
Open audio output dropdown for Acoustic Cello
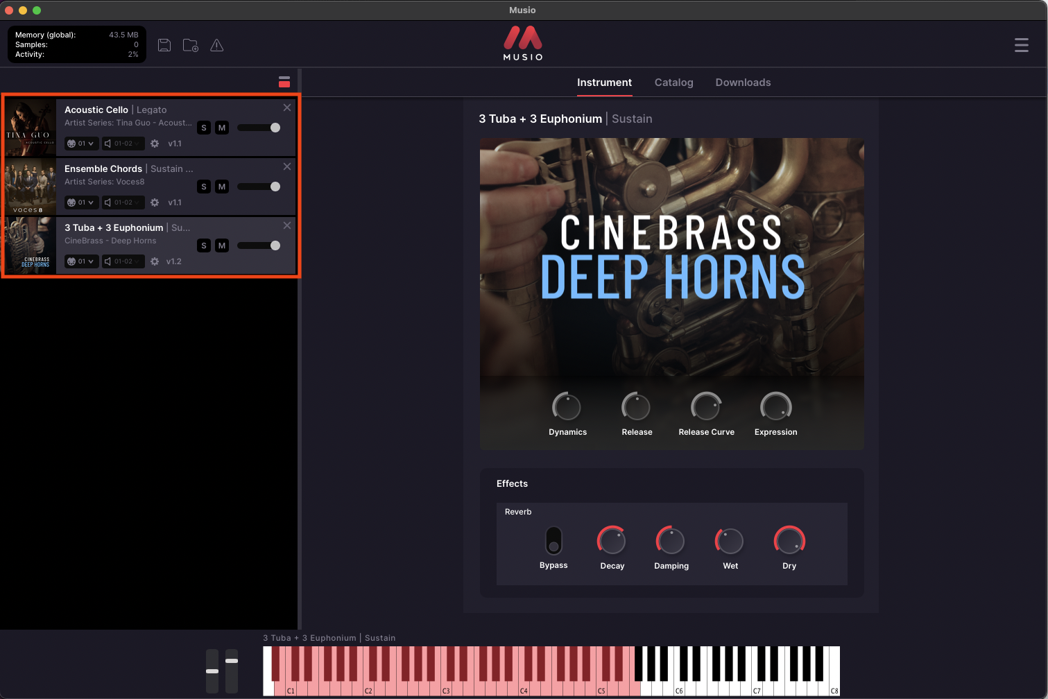(x=123, y=144)
